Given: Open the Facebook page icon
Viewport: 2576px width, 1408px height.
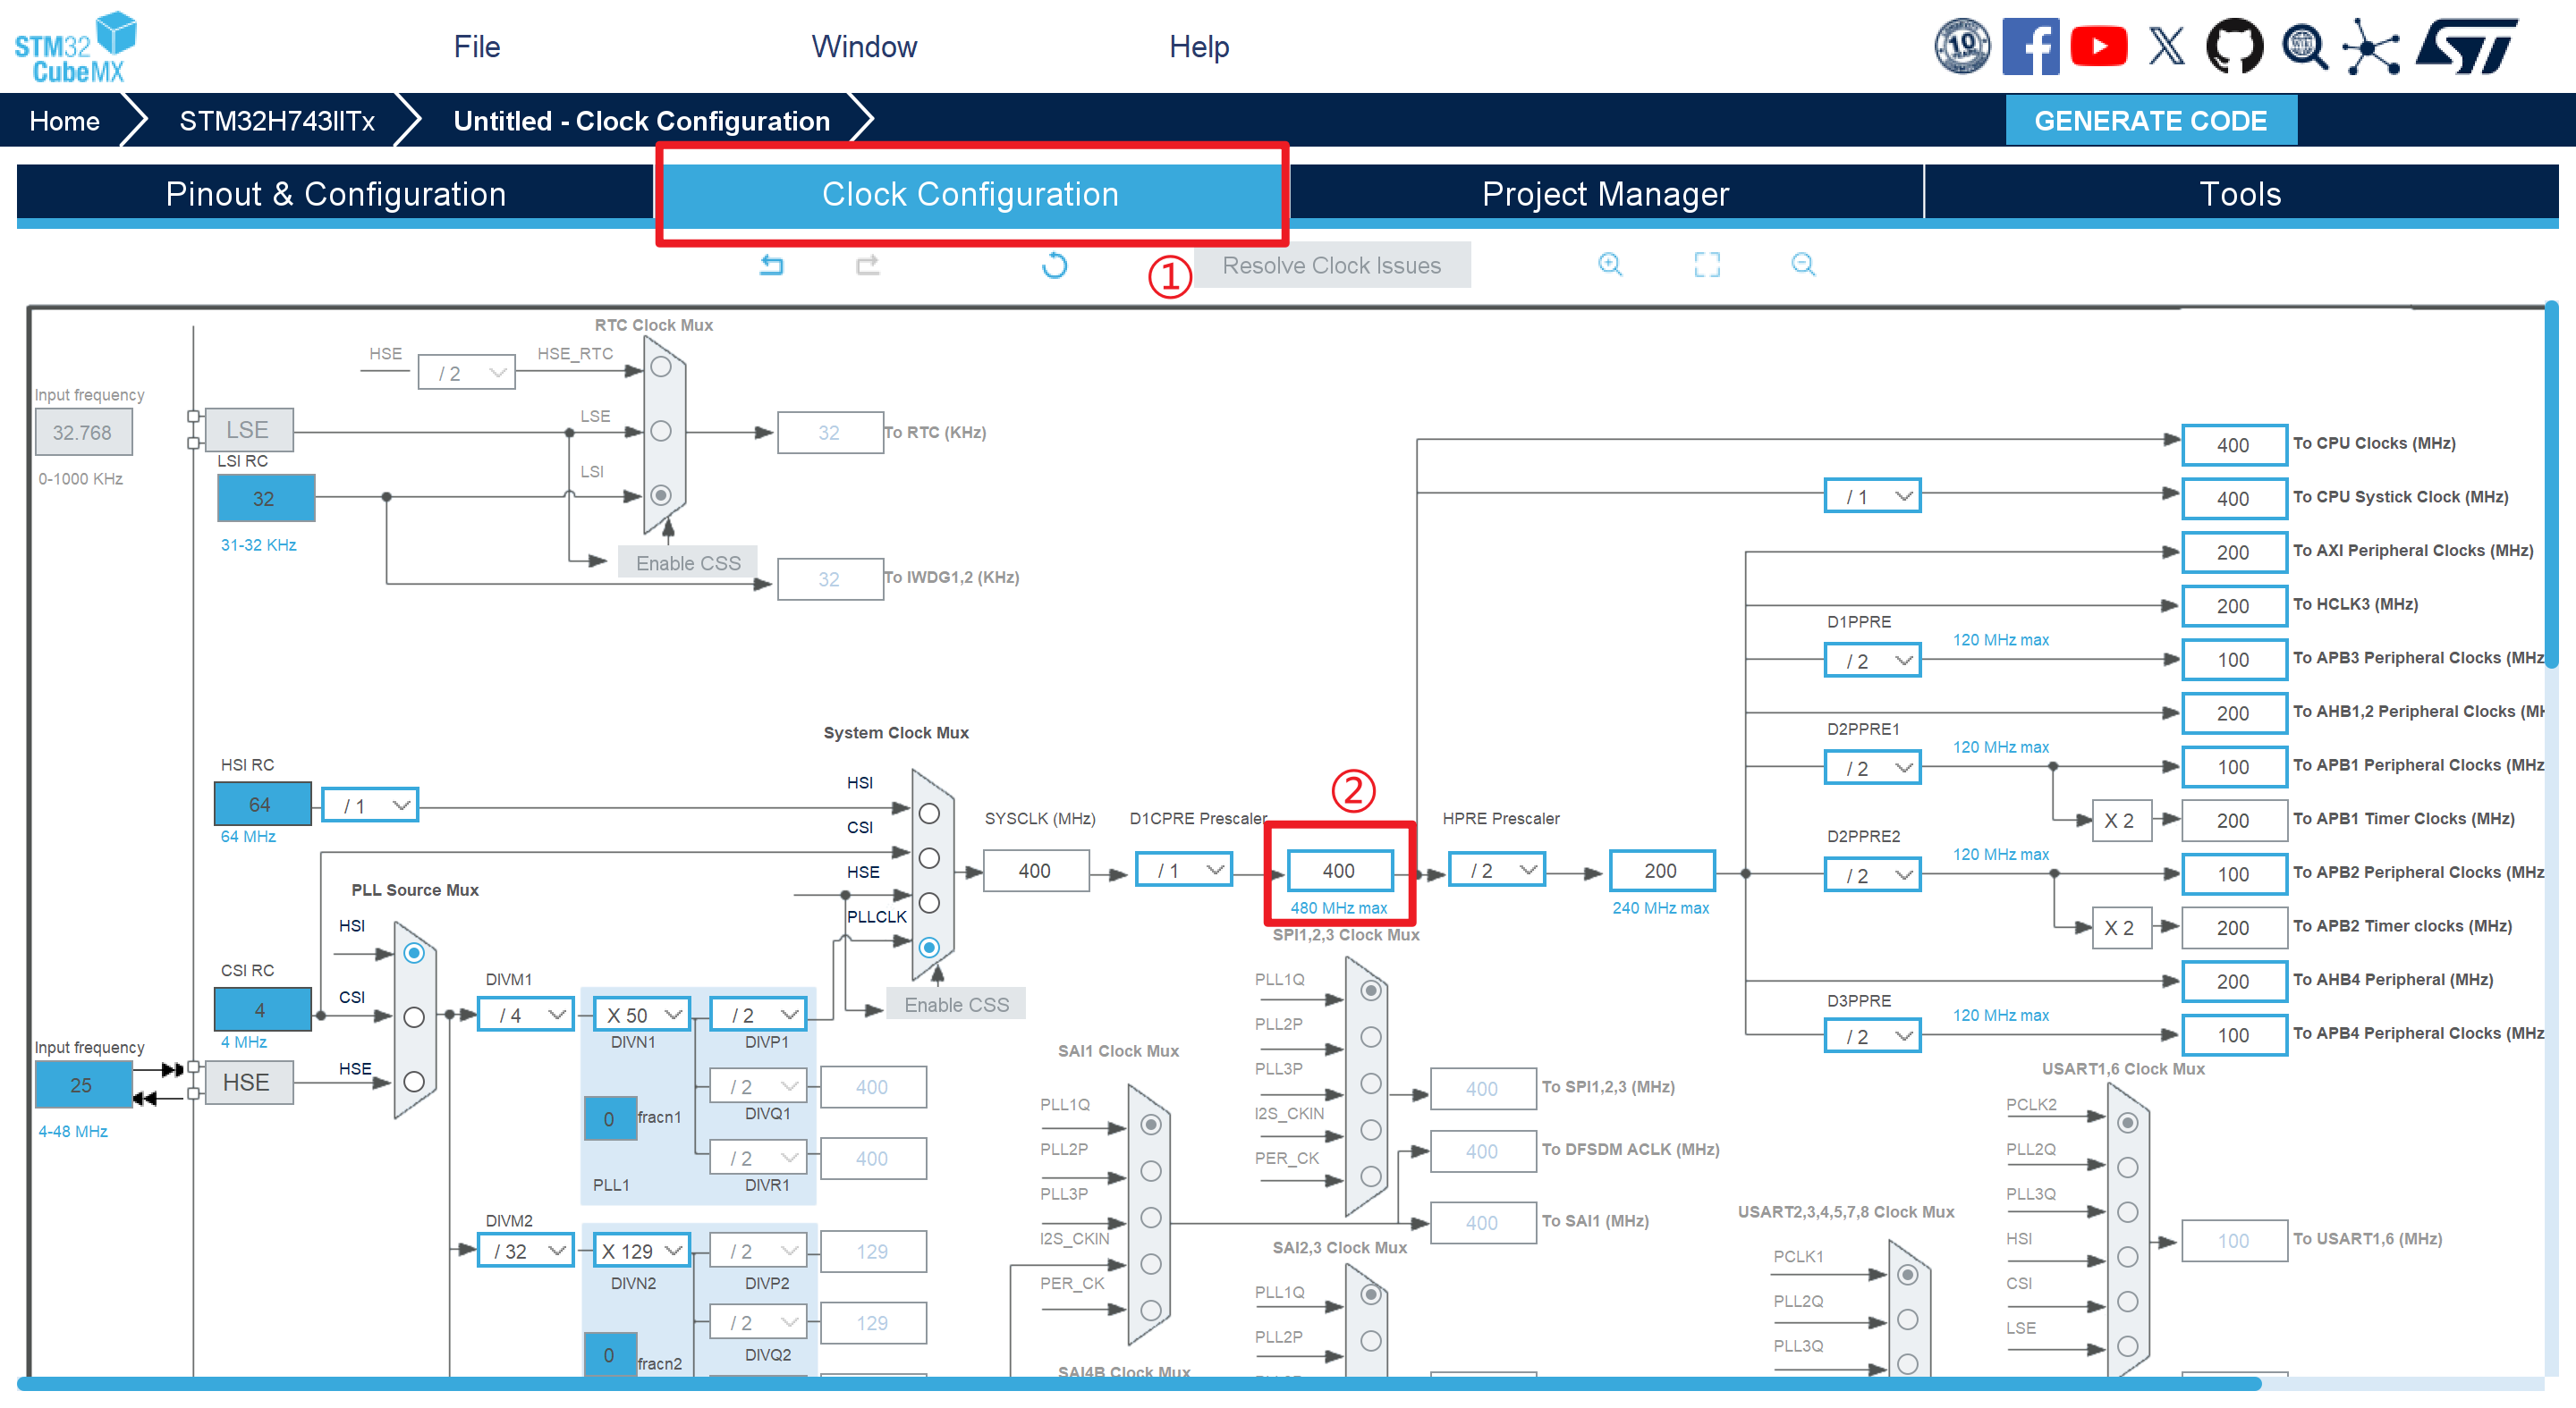Looking at the screenshot, I should pyautogui.click(x=2030, y=46).
